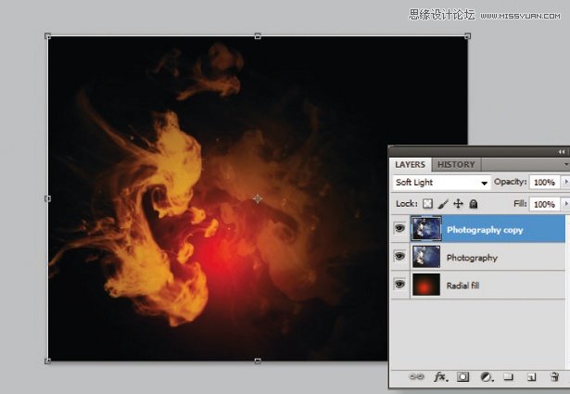
Task: Enable lock transparent pixels
Action: (x=428, y=204)
